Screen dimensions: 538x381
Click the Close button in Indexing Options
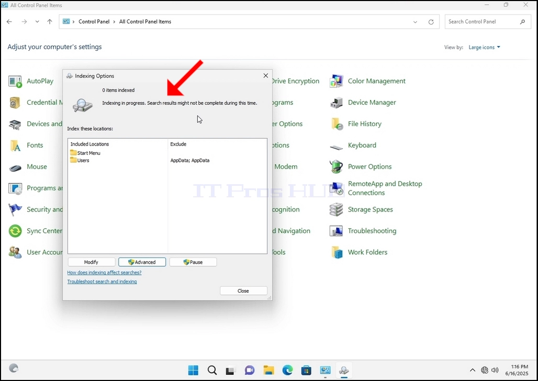[x=243, y=291]
